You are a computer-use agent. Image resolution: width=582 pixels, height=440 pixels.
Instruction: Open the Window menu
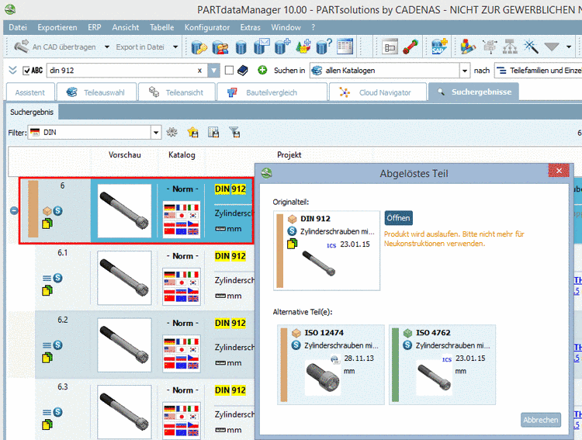pos(286,27)
